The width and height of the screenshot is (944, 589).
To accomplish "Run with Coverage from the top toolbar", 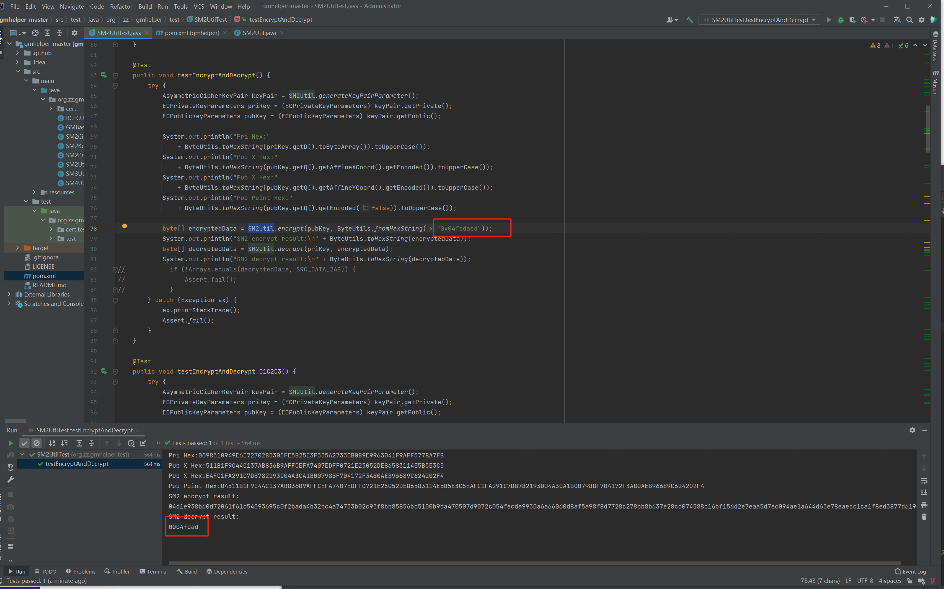I will tap(852, 20).
